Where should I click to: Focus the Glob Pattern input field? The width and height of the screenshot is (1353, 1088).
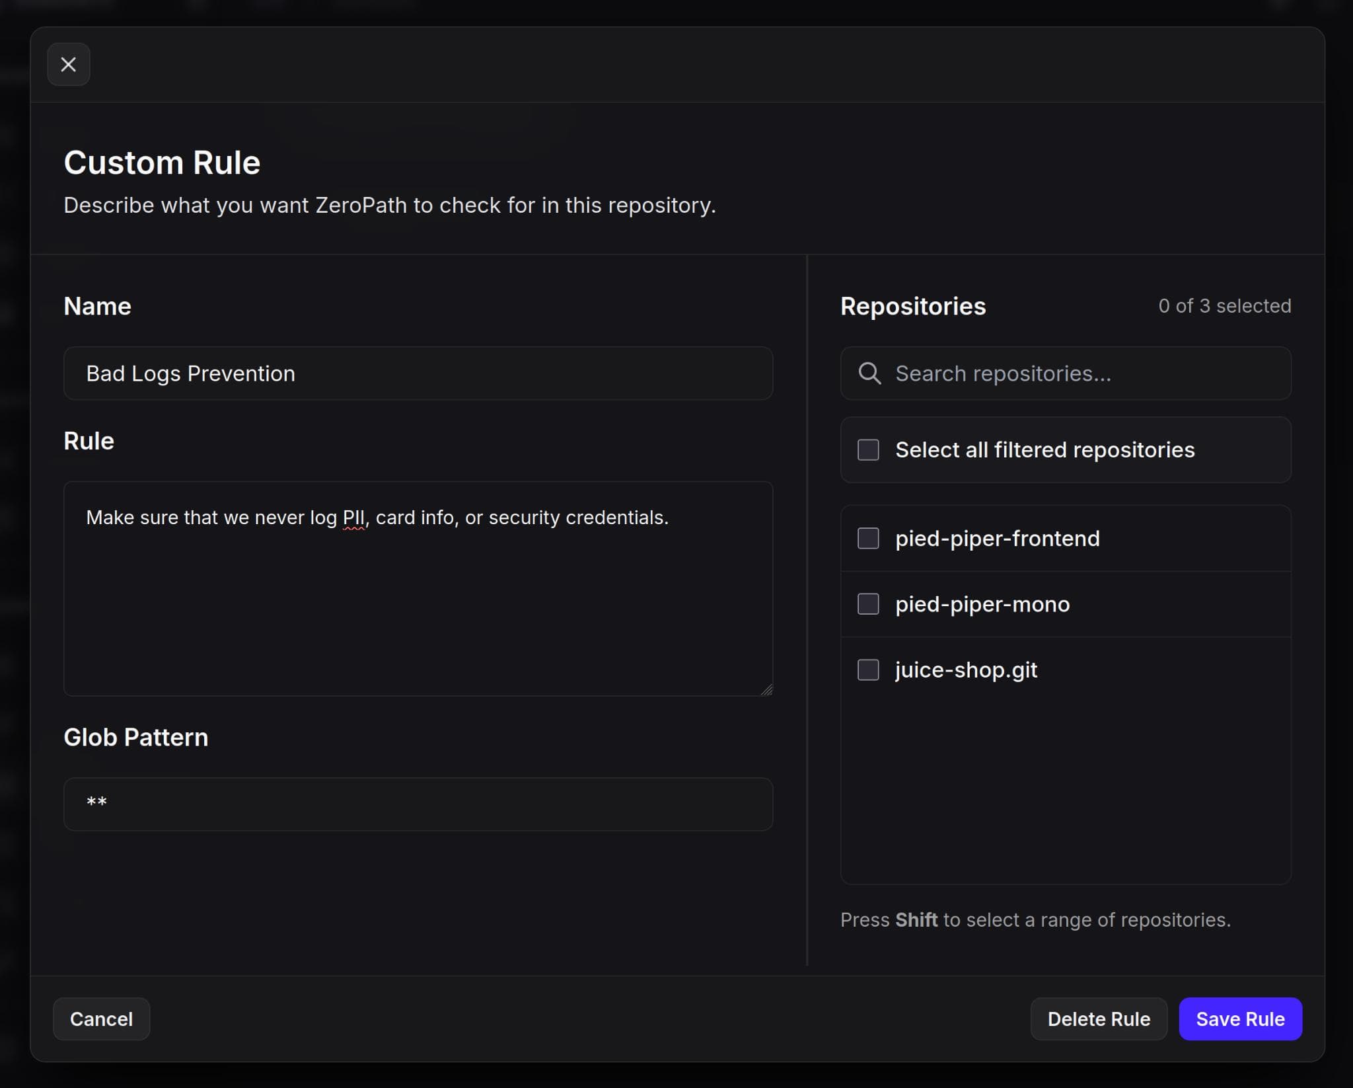(x=418, y=804)
